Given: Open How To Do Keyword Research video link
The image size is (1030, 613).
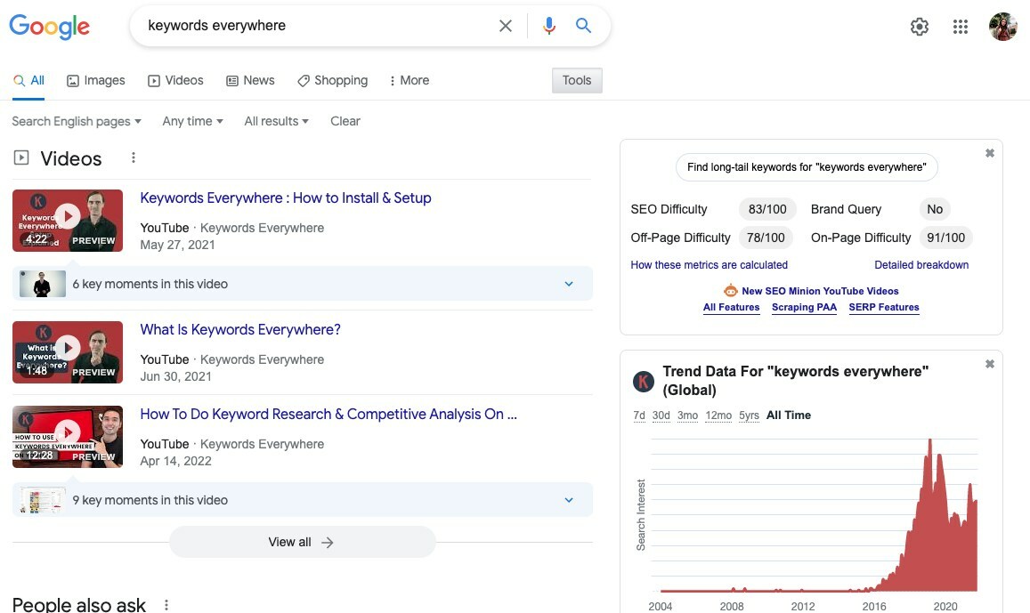Looking at the screenshot, I should click(328, 414).
